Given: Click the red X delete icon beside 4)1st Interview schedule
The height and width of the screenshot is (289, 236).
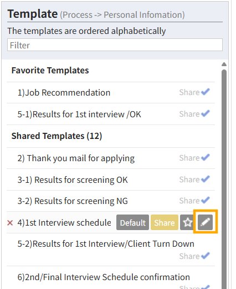Looking at the screenshot, I should (x=10, y=223).
